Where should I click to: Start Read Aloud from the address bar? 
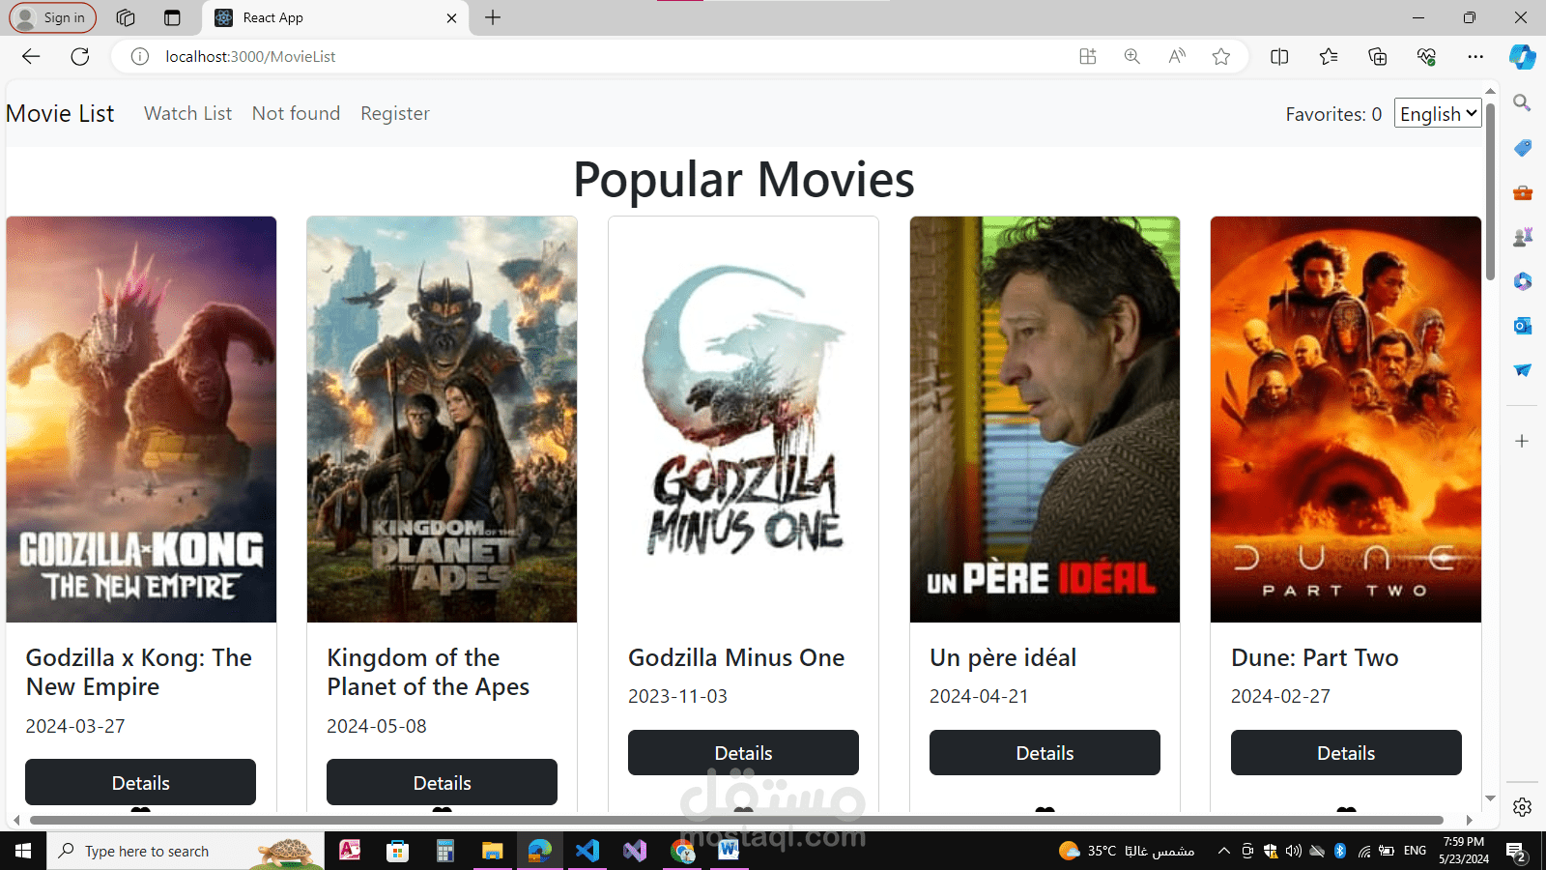point(1177,56)
